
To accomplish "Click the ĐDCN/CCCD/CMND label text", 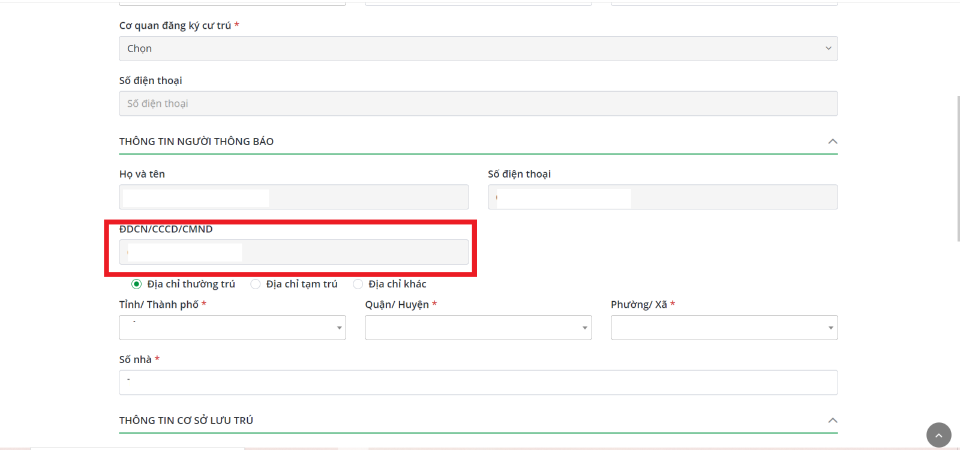I will (166, 229).
